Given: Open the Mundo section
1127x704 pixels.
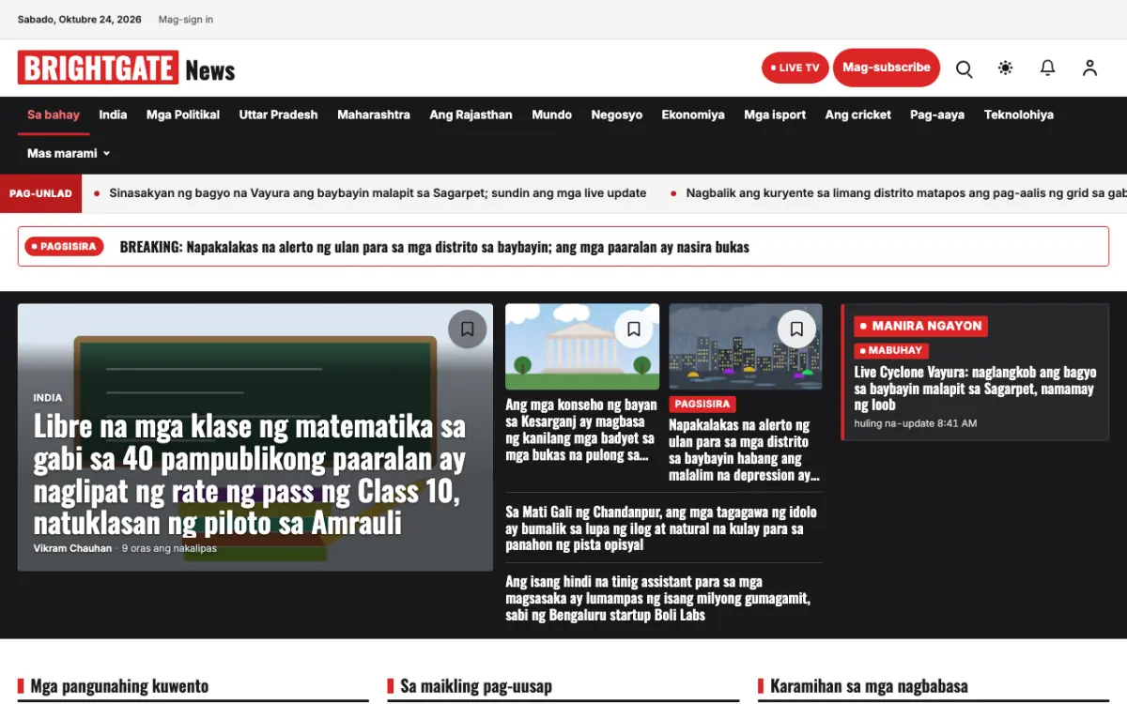Looking at the screenshot, I should [x=552, y=115].
